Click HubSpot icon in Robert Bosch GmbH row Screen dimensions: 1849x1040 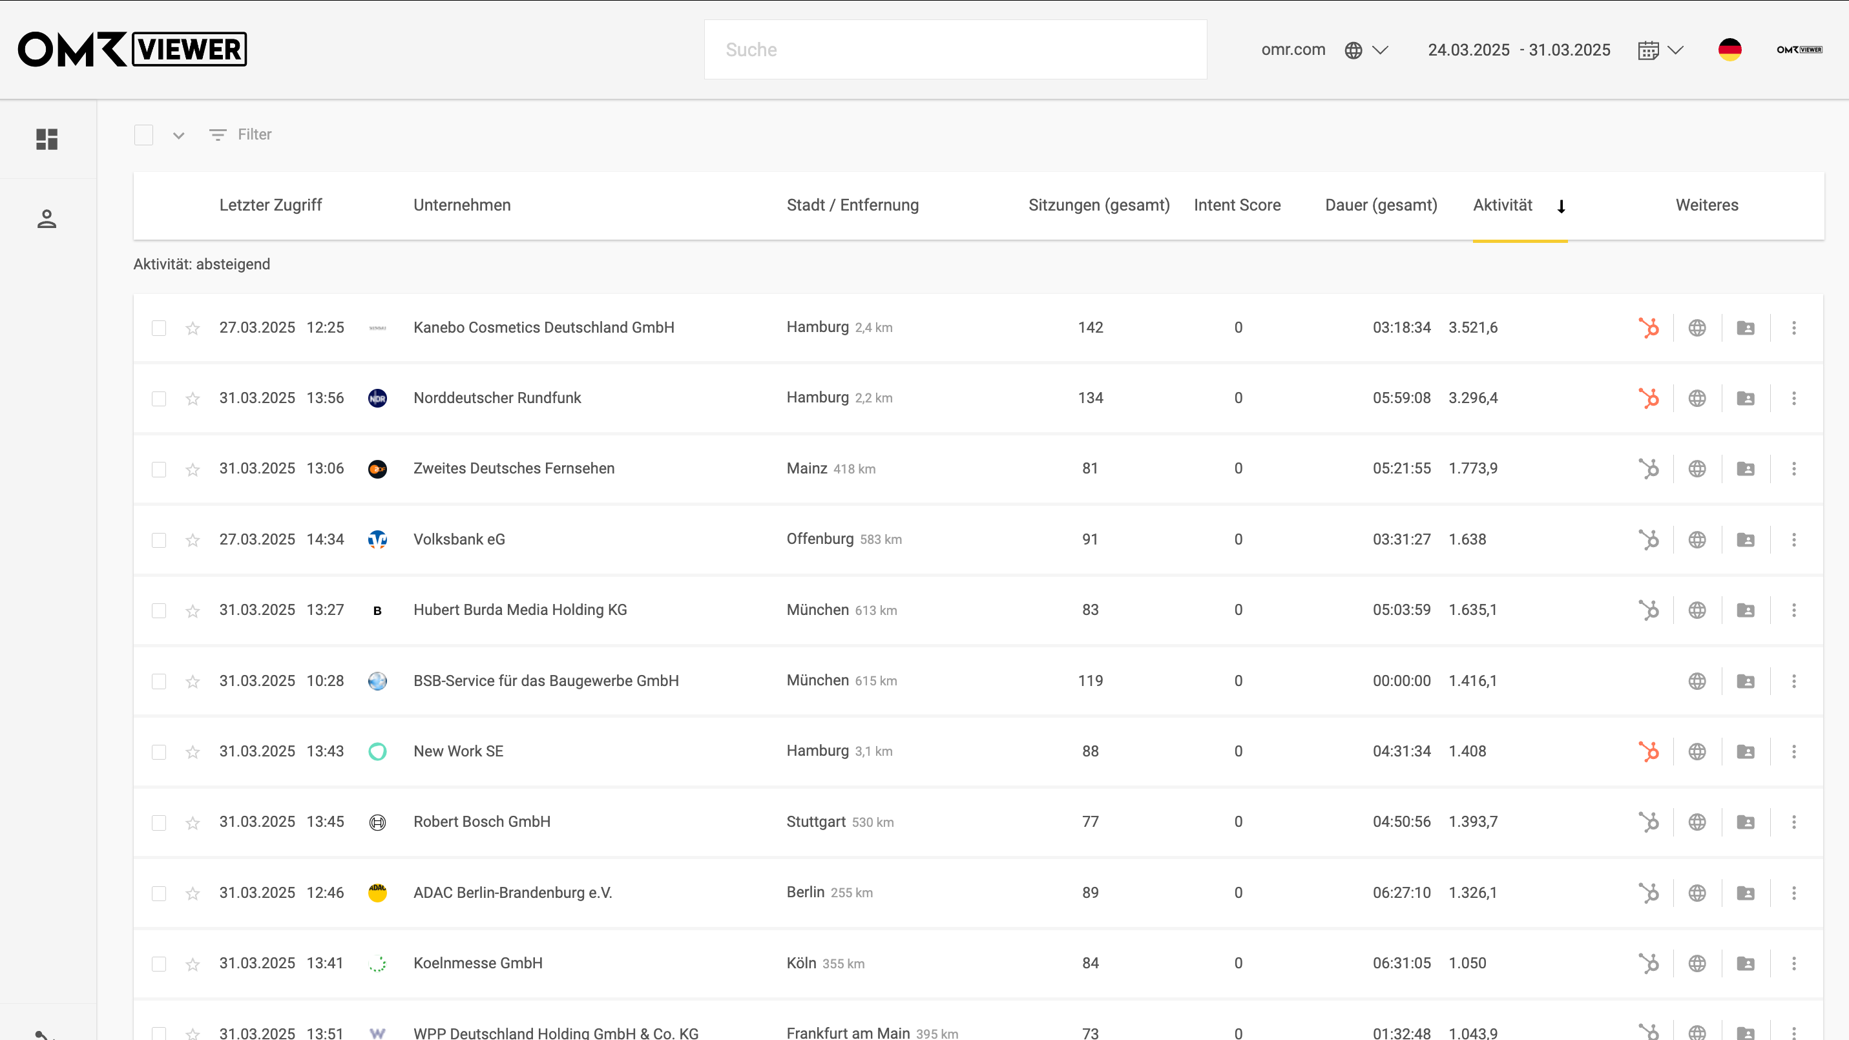pyautogui.click(x=1649, y=822)
